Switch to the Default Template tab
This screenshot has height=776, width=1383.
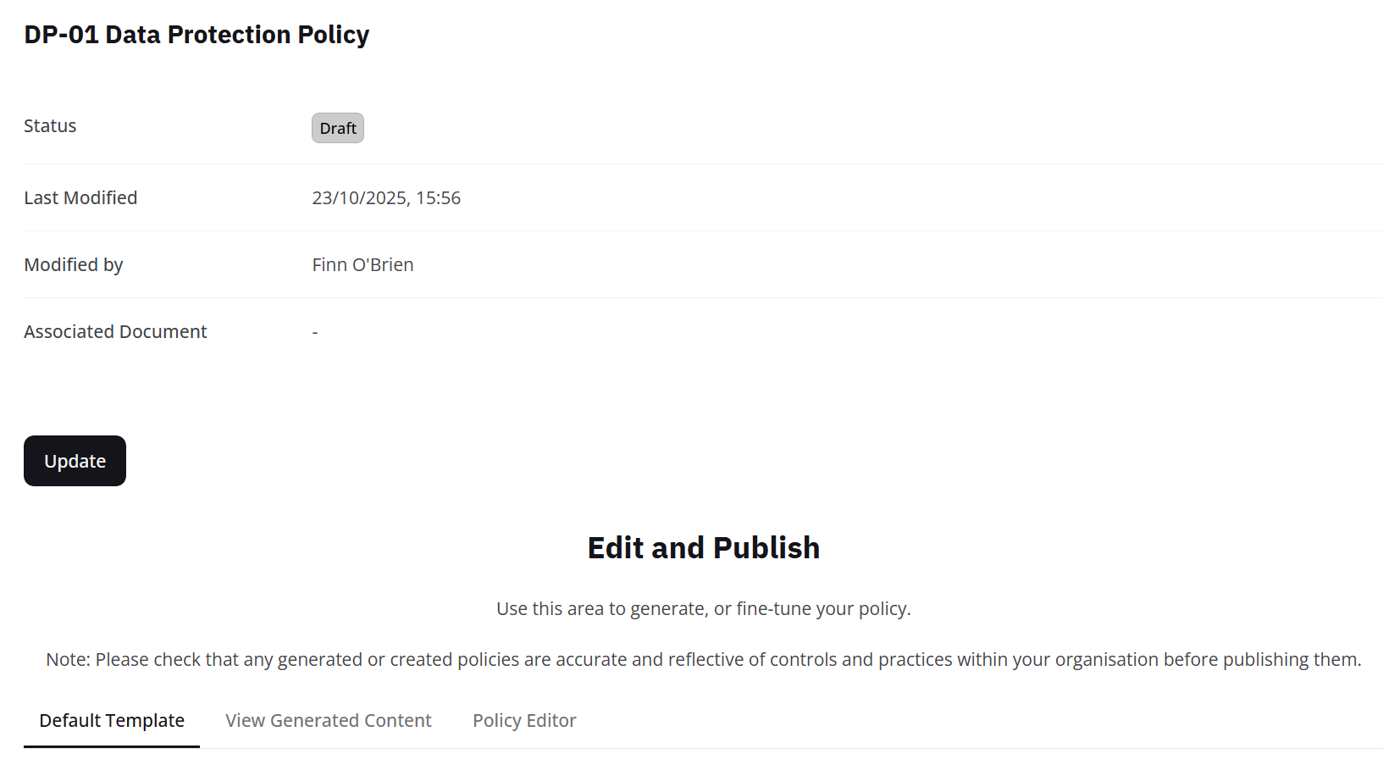click(112, 720)
